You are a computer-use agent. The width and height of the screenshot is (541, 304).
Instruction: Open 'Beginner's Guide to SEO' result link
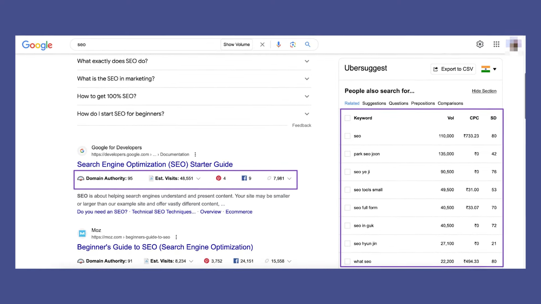(x=165, y=247)
